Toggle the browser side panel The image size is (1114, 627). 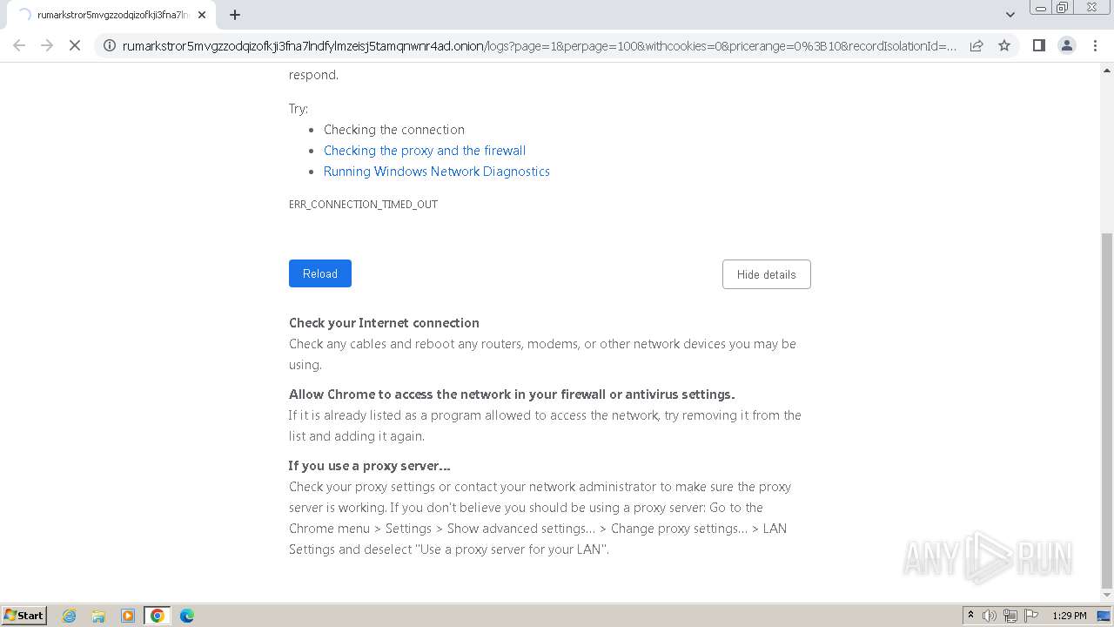1038,45
